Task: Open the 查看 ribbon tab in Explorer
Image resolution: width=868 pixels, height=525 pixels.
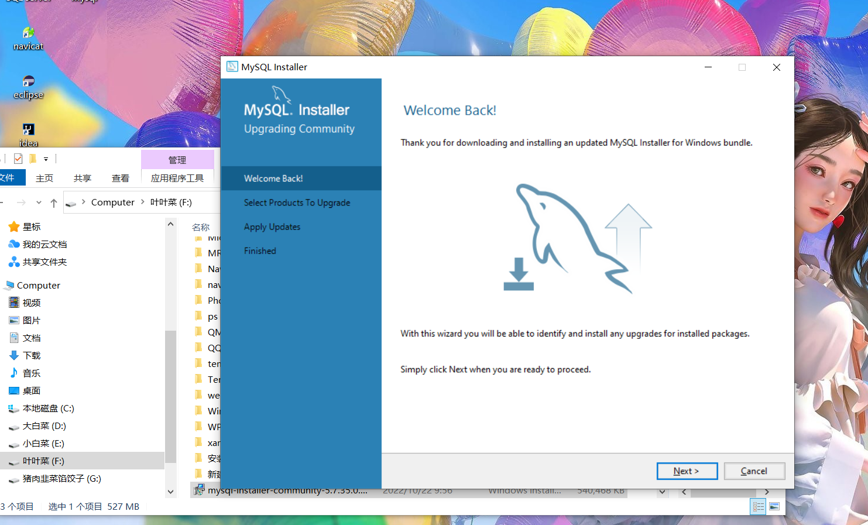Action: [121, 178]
